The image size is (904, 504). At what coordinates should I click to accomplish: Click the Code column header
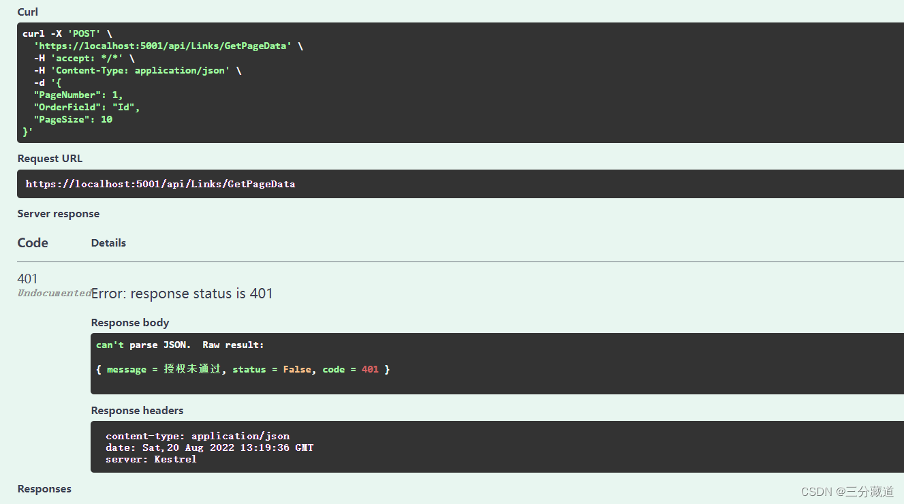coord(33,243)
